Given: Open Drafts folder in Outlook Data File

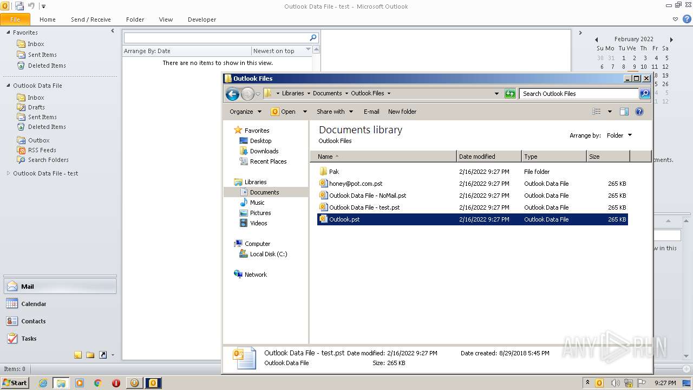Looking at the screenshot, I should (x=36, y=107).
